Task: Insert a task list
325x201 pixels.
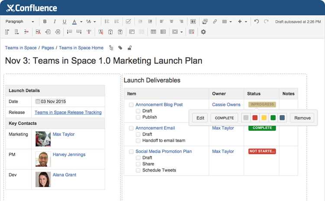Action: [128, 22]
